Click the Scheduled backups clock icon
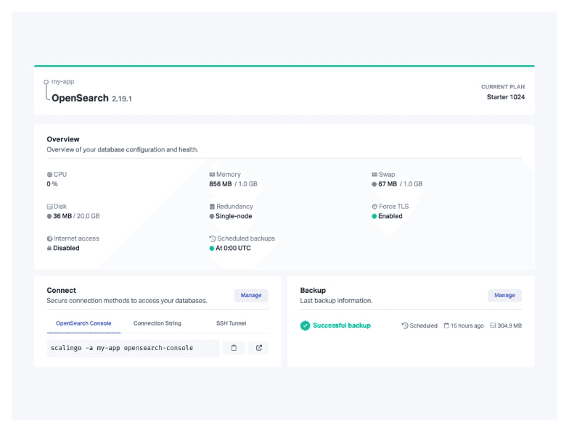Viewport: 569px width, 432px height. (x=213, y=238)
